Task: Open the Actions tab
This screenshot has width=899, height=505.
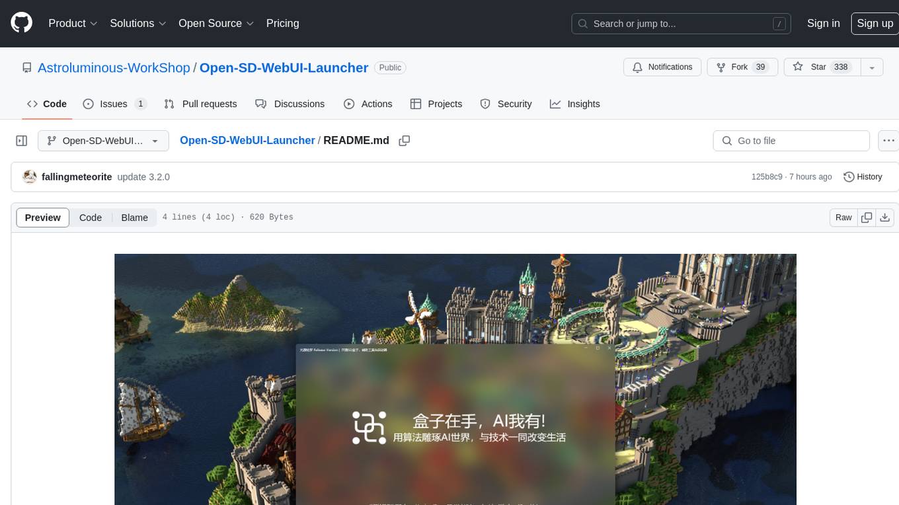Action: pyautogui.click(x=368, y=104)
